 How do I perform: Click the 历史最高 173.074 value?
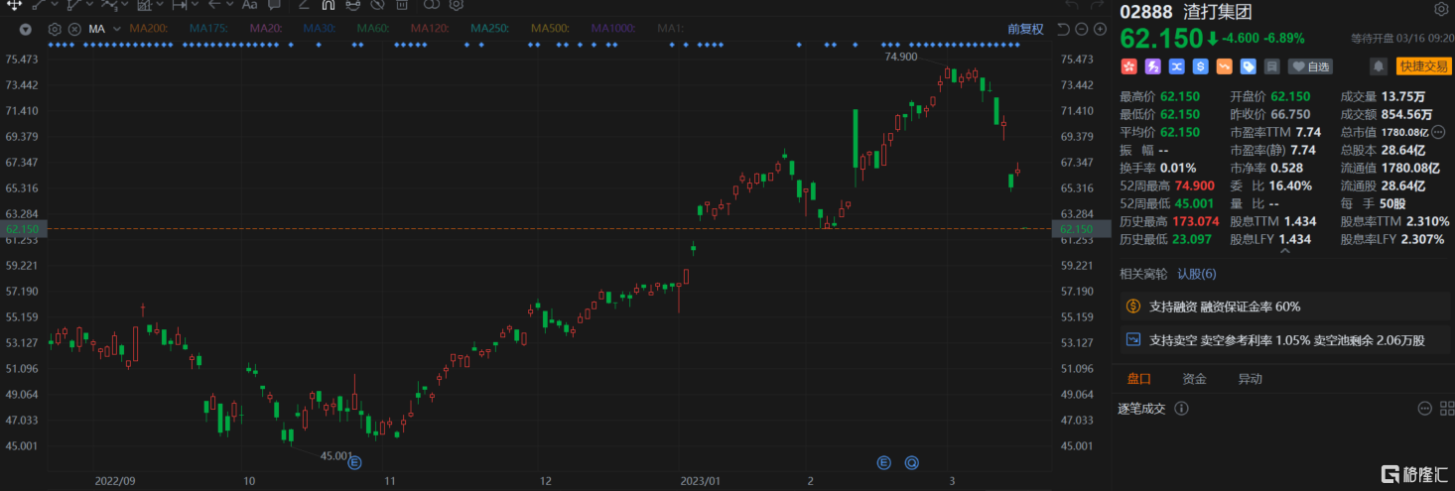(x=1197, y=221)
